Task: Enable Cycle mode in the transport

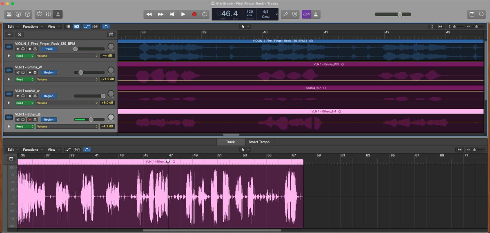Action: [205, 14]
